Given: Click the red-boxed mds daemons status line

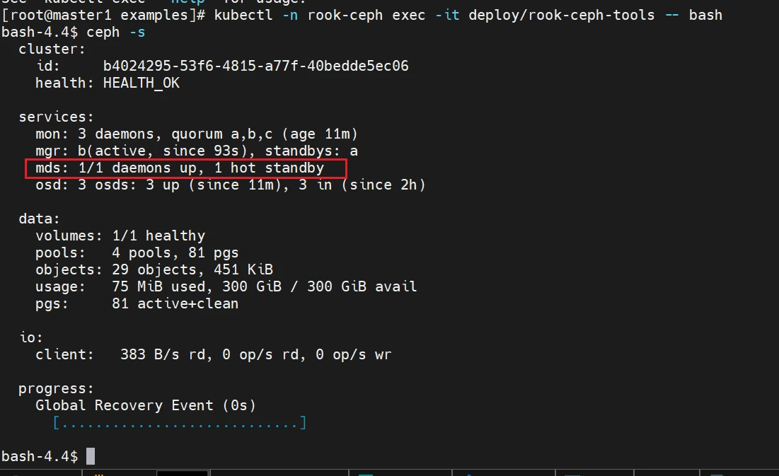Looking at the screenshot, I should (x=186, y=168).
